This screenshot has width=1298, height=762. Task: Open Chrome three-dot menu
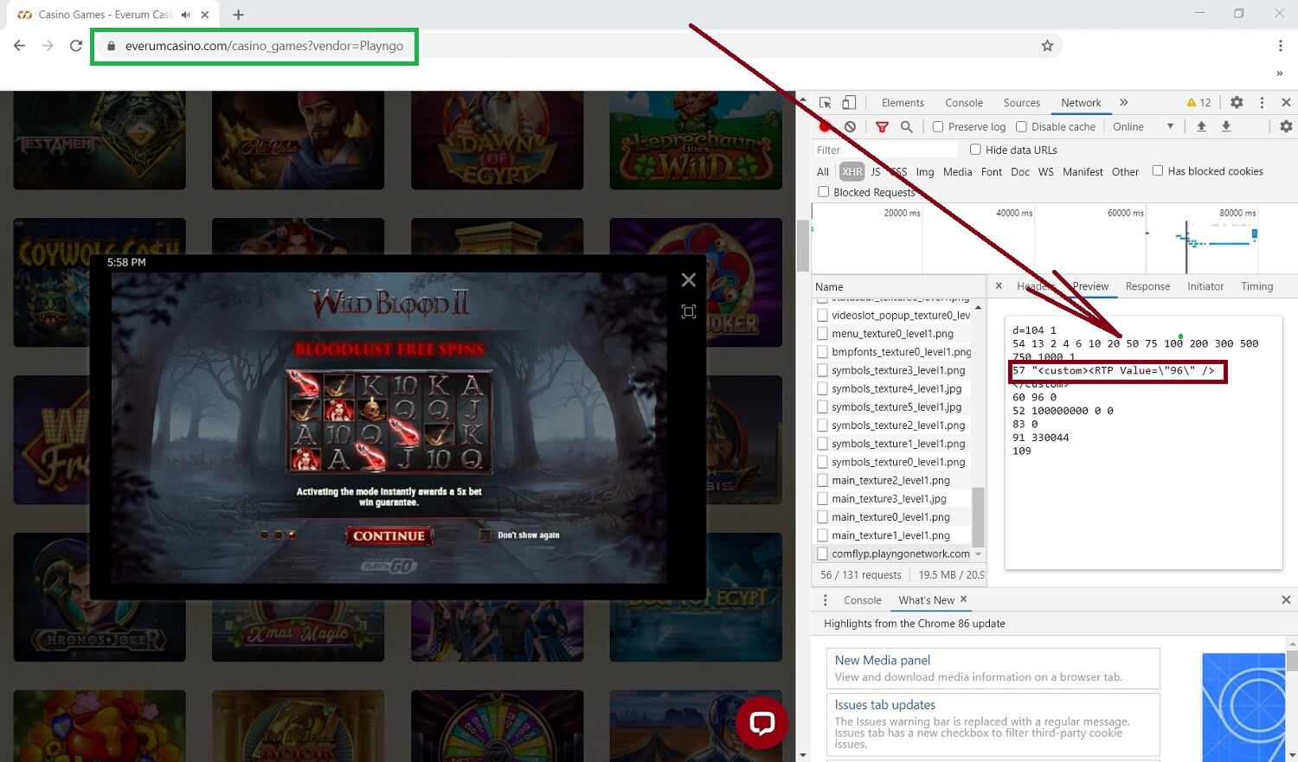pyautogui.click(x=1280, y=46)
